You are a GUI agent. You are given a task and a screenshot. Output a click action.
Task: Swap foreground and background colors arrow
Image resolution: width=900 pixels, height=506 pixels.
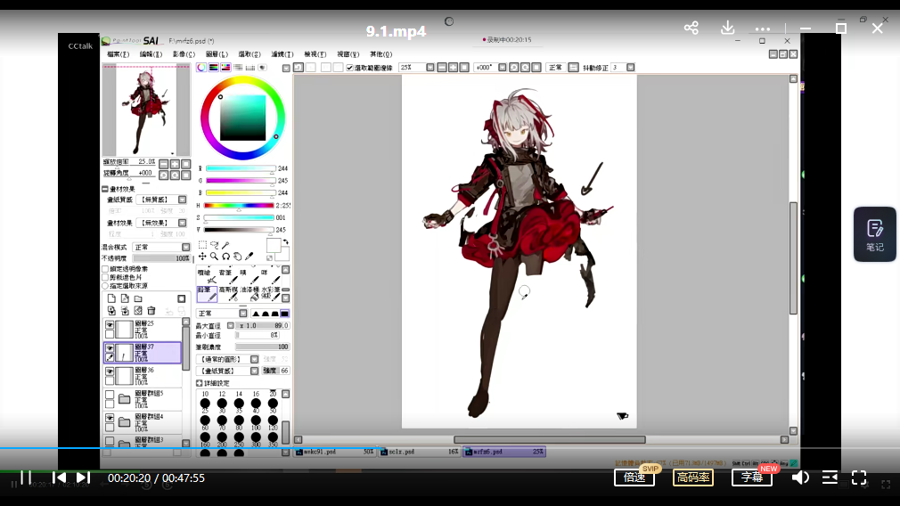(x=286, y=242)
